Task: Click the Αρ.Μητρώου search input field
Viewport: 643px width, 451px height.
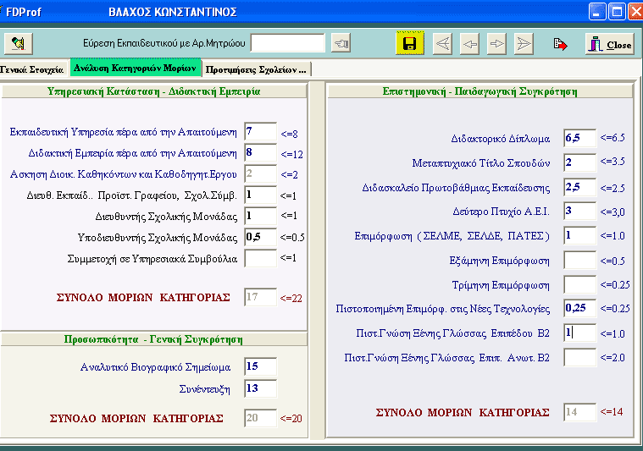Action: pyautogui.click(x=287, y=42)
